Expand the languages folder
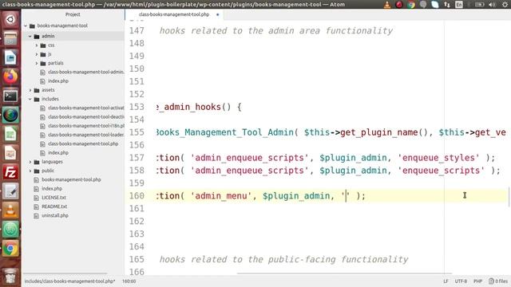 coord(30,162)
